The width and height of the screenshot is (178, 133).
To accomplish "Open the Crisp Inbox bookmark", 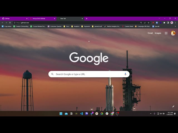I will tap(6, 26).
